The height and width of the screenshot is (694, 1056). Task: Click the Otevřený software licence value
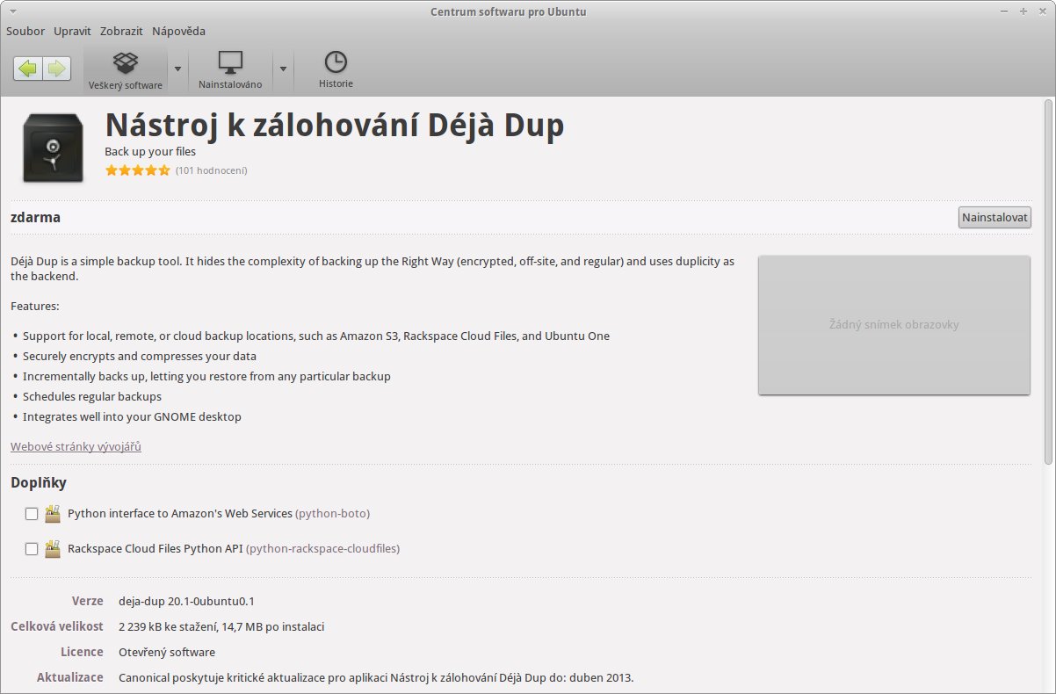coord(167,653)
